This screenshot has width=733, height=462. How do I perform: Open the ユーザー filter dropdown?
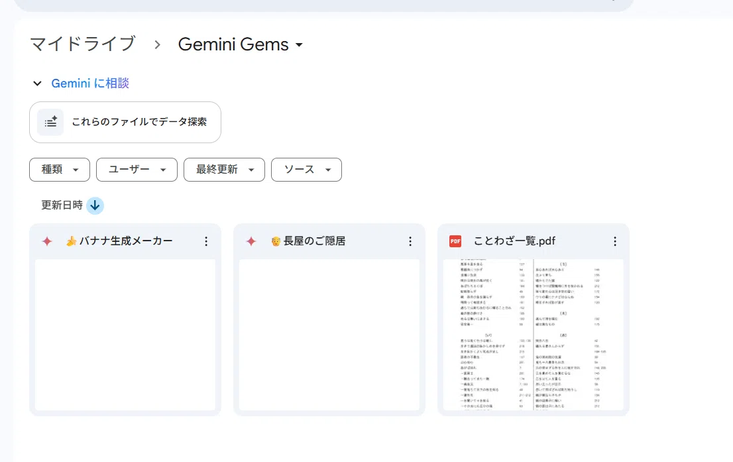pyautogui.click(x=137, y=169)
